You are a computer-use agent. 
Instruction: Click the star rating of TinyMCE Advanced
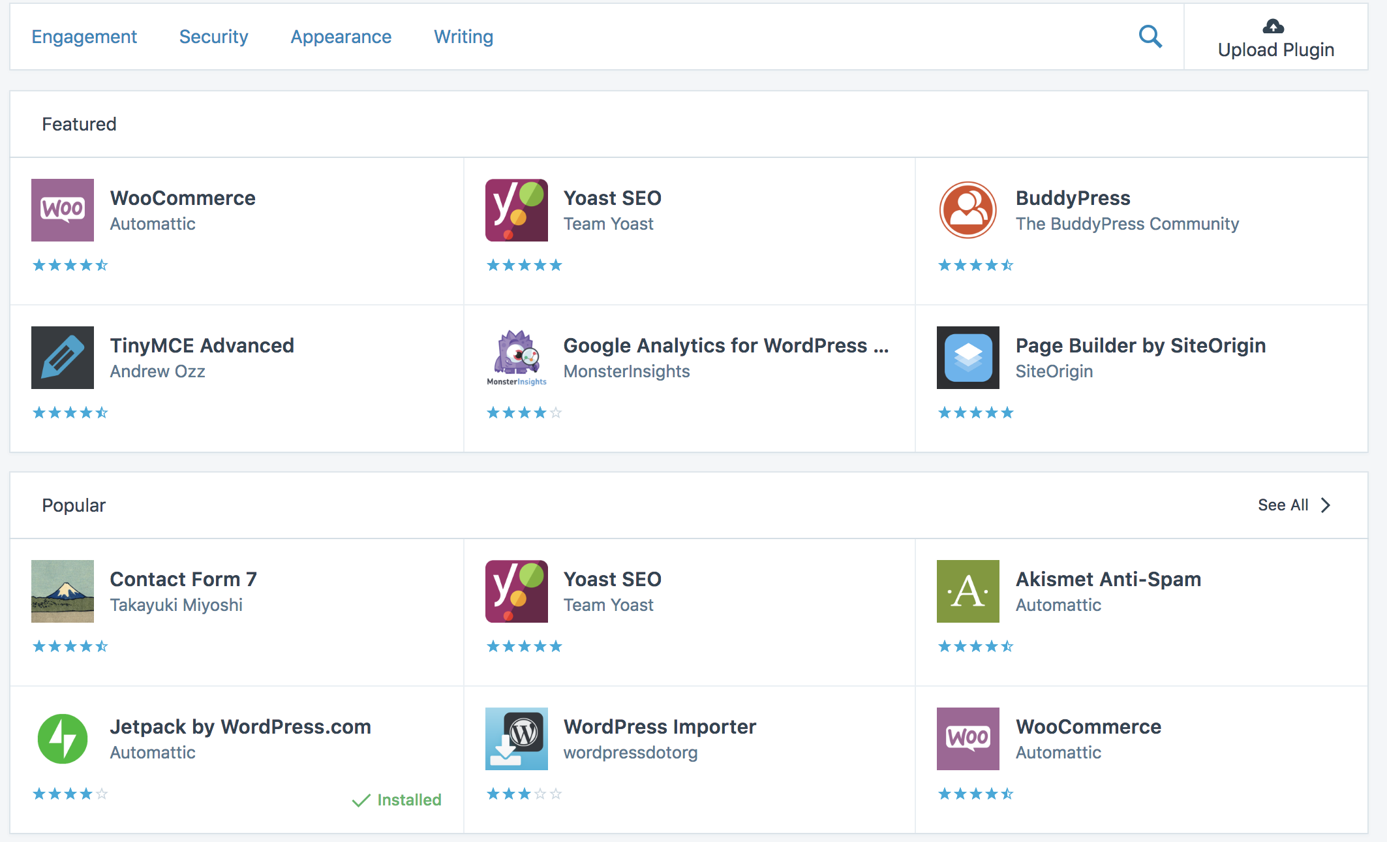point(70,413)
